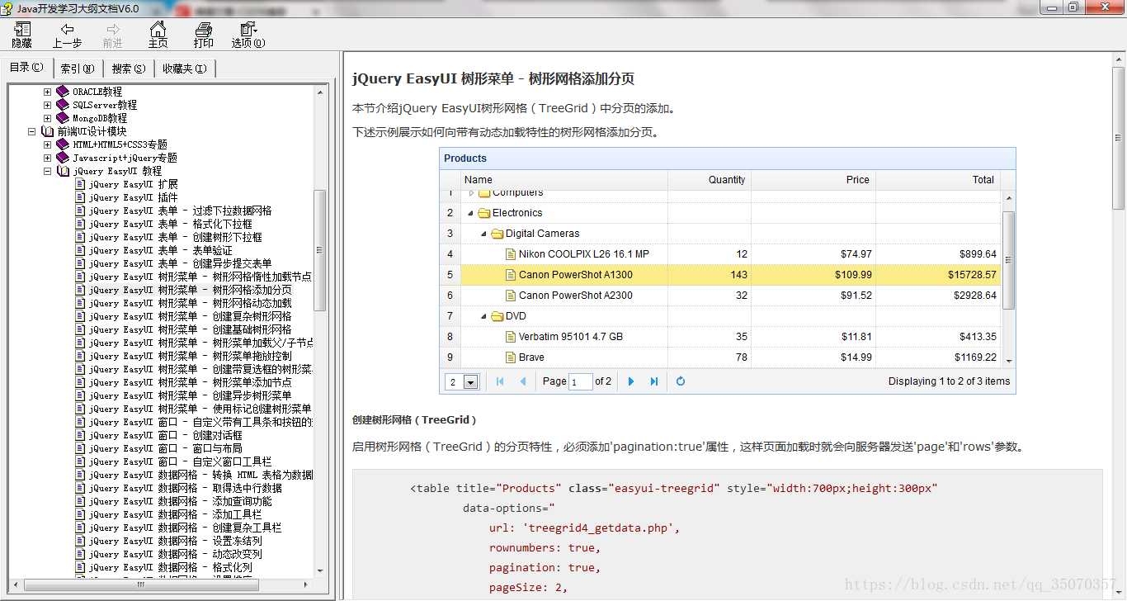
Task: Open 窗口 - 创建对话框 topic
Action: [166, 435]
